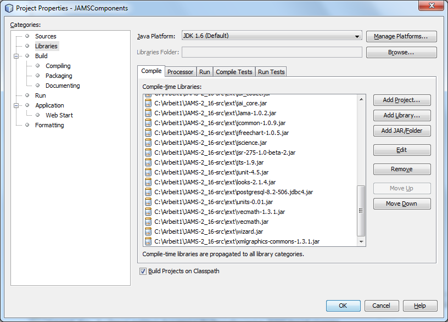Click the jar icon for looks-2.1.4.jar
Image resolution: width=448 pixels, height=322 pixels.
click(x=148, y=182)
